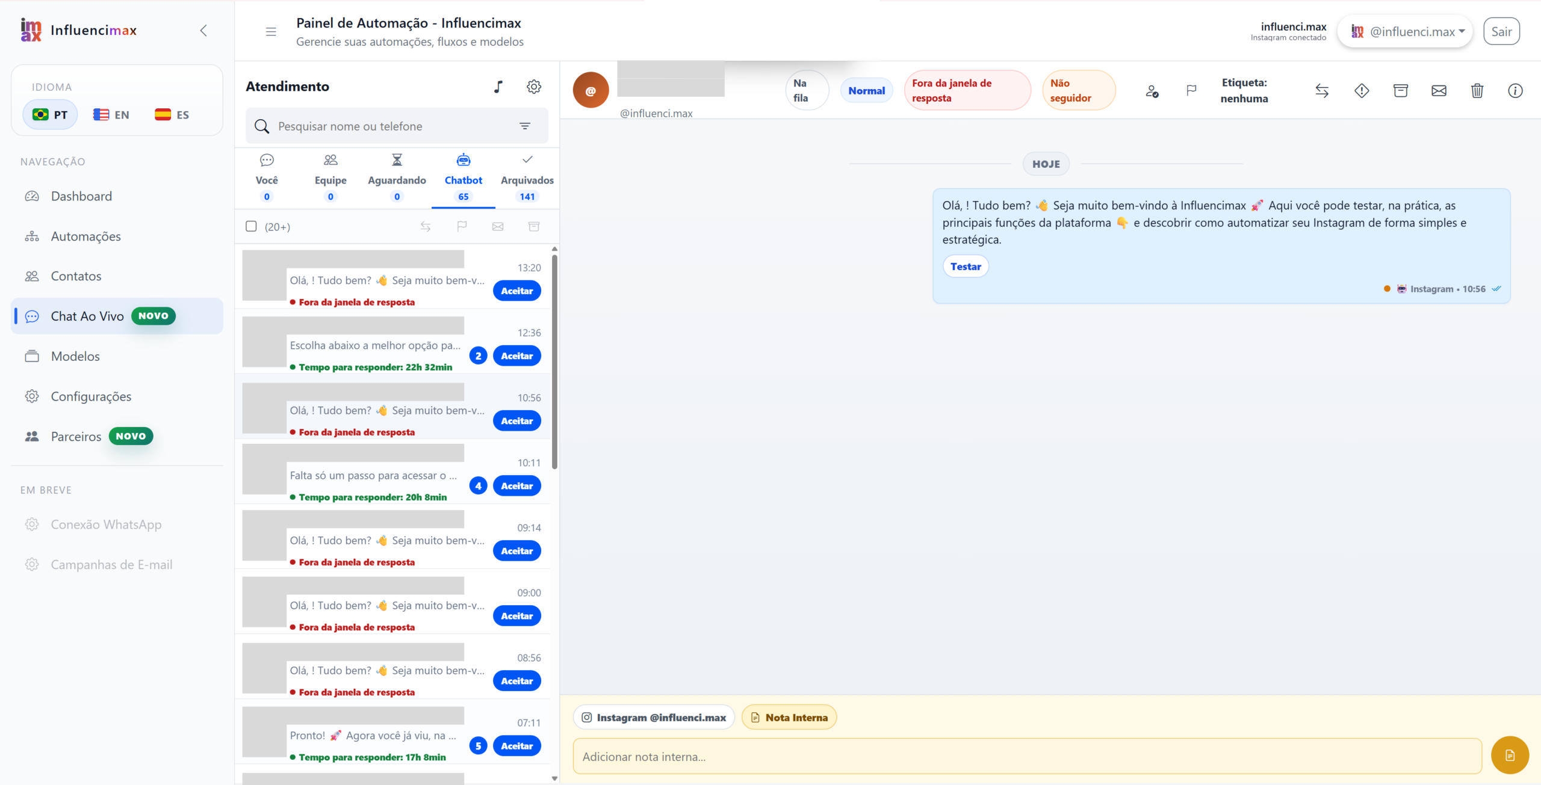This screenshot has height=785, width=1541.
Task: Toggle notification sound music note icon
Action: click(x=498, y=87)
